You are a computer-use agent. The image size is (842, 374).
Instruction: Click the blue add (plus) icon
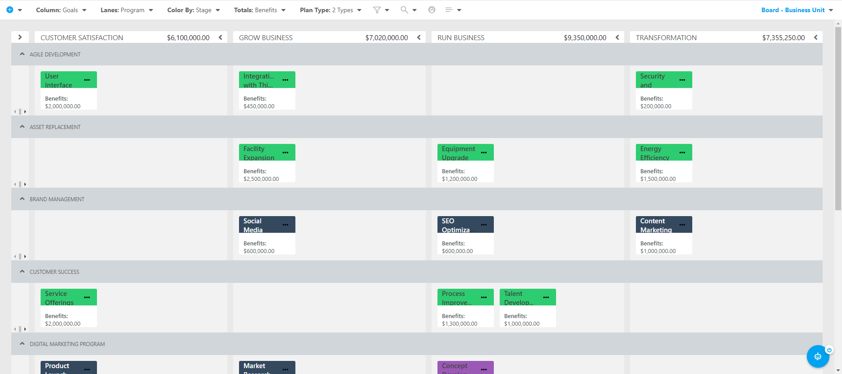point(9,10)
